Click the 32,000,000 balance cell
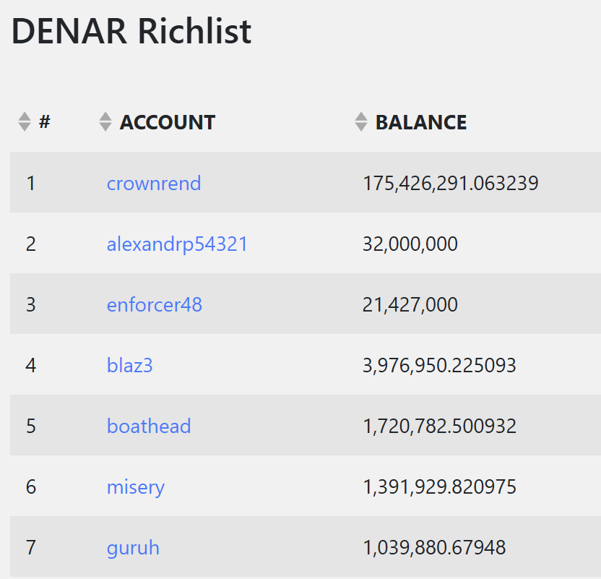 410,244
